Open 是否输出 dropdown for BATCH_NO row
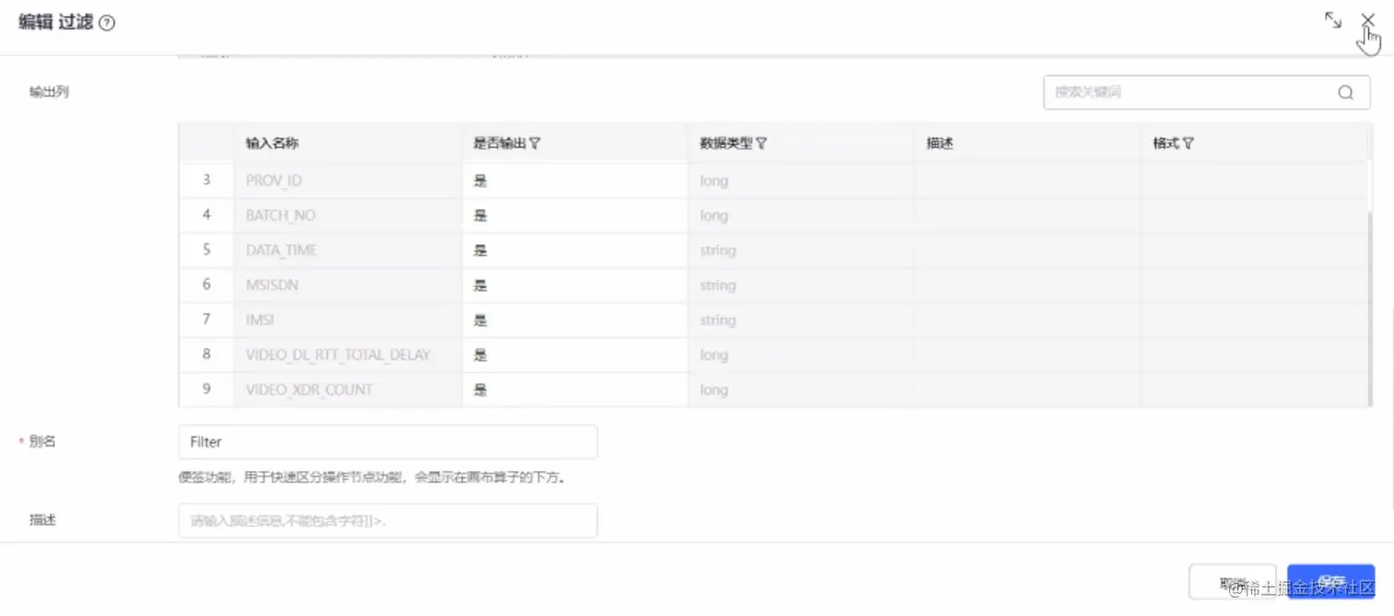This screenshot has height=616, width=1394. tap(575, 216)
